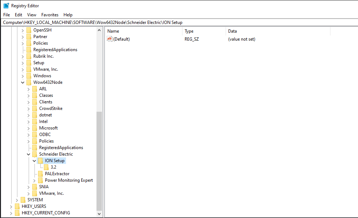Select the VMware, Inc. key under Wow6432Node
The width and height of the screenshot is (358, 218).
[52, 193]
